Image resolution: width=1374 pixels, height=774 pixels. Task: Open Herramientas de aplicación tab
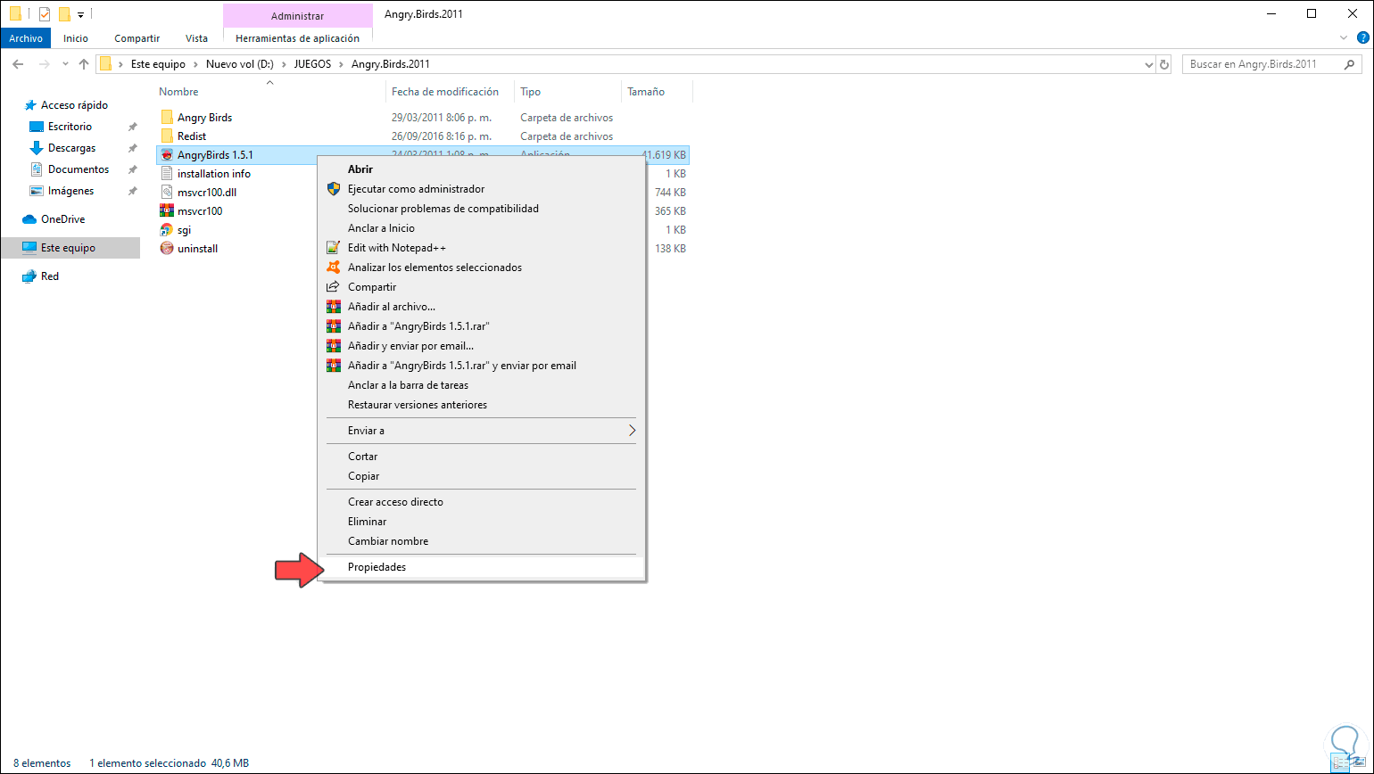point(297,38)
